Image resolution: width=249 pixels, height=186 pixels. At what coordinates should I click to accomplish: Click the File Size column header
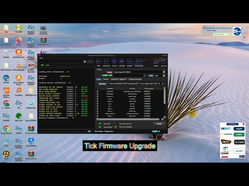132,88
